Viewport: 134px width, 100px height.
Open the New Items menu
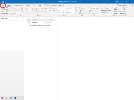[x=8, y=11]
